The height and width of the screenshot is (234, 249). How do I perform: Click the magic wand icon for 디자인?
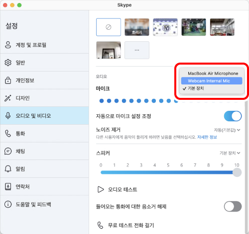(8, 98)
